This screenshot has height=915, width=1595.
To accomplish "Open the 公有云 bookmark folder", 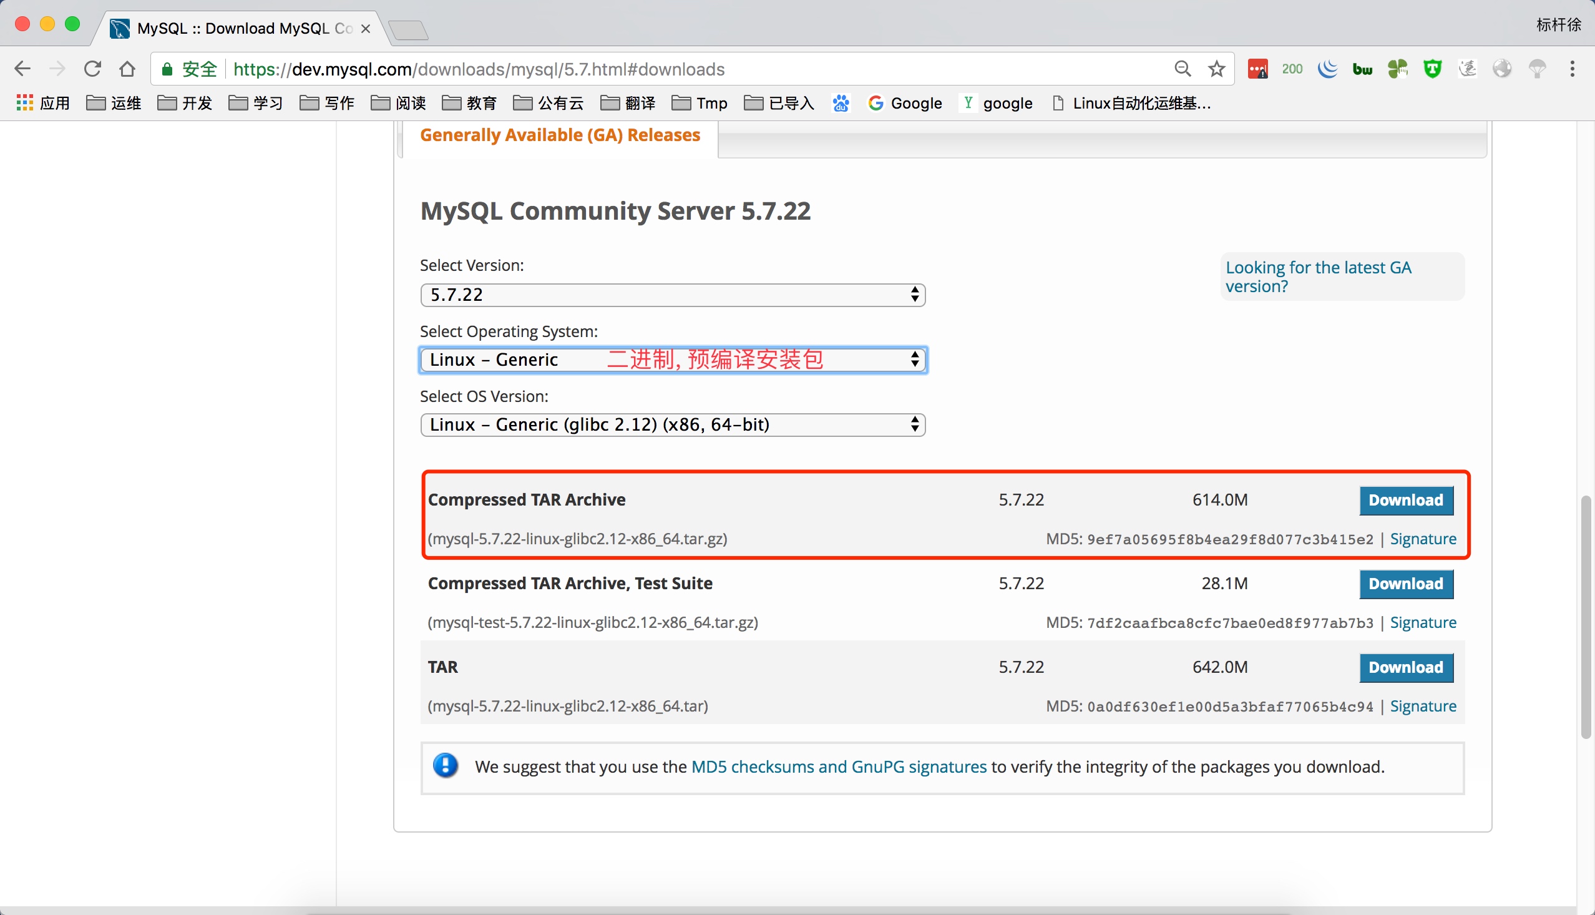I will pyautogui.click(x=549, y=103).
